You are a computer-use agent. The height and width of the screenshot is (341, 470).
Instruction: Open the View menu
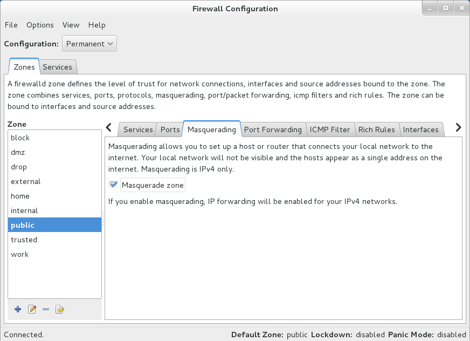pyautogui.click(x=71, y=25)
